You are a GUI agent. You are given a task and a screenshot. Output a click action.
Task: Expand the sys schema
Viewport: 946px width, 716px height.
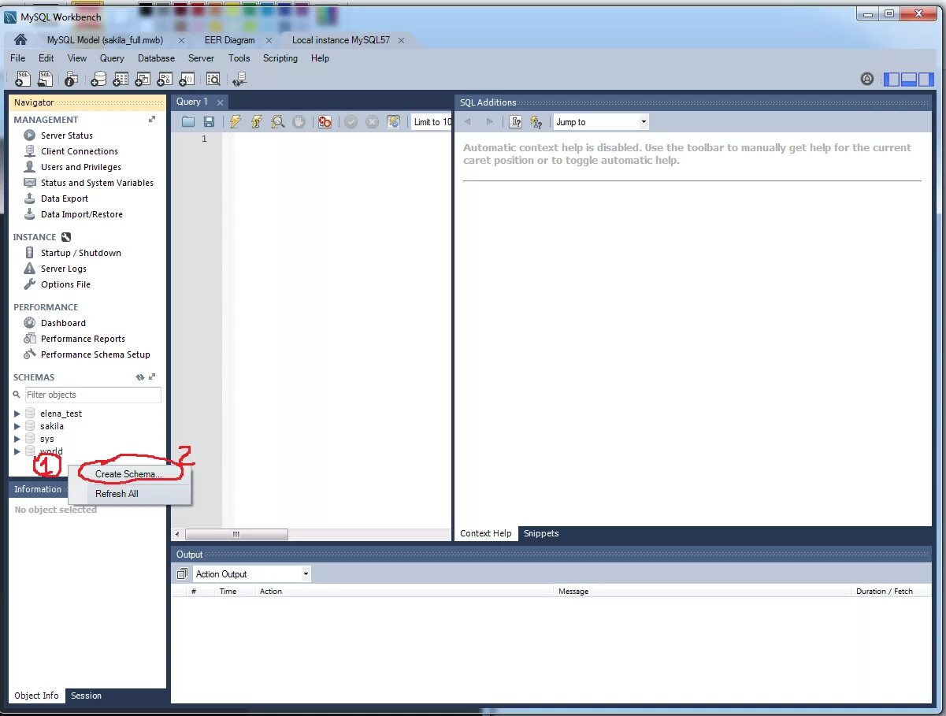[17, 439]
